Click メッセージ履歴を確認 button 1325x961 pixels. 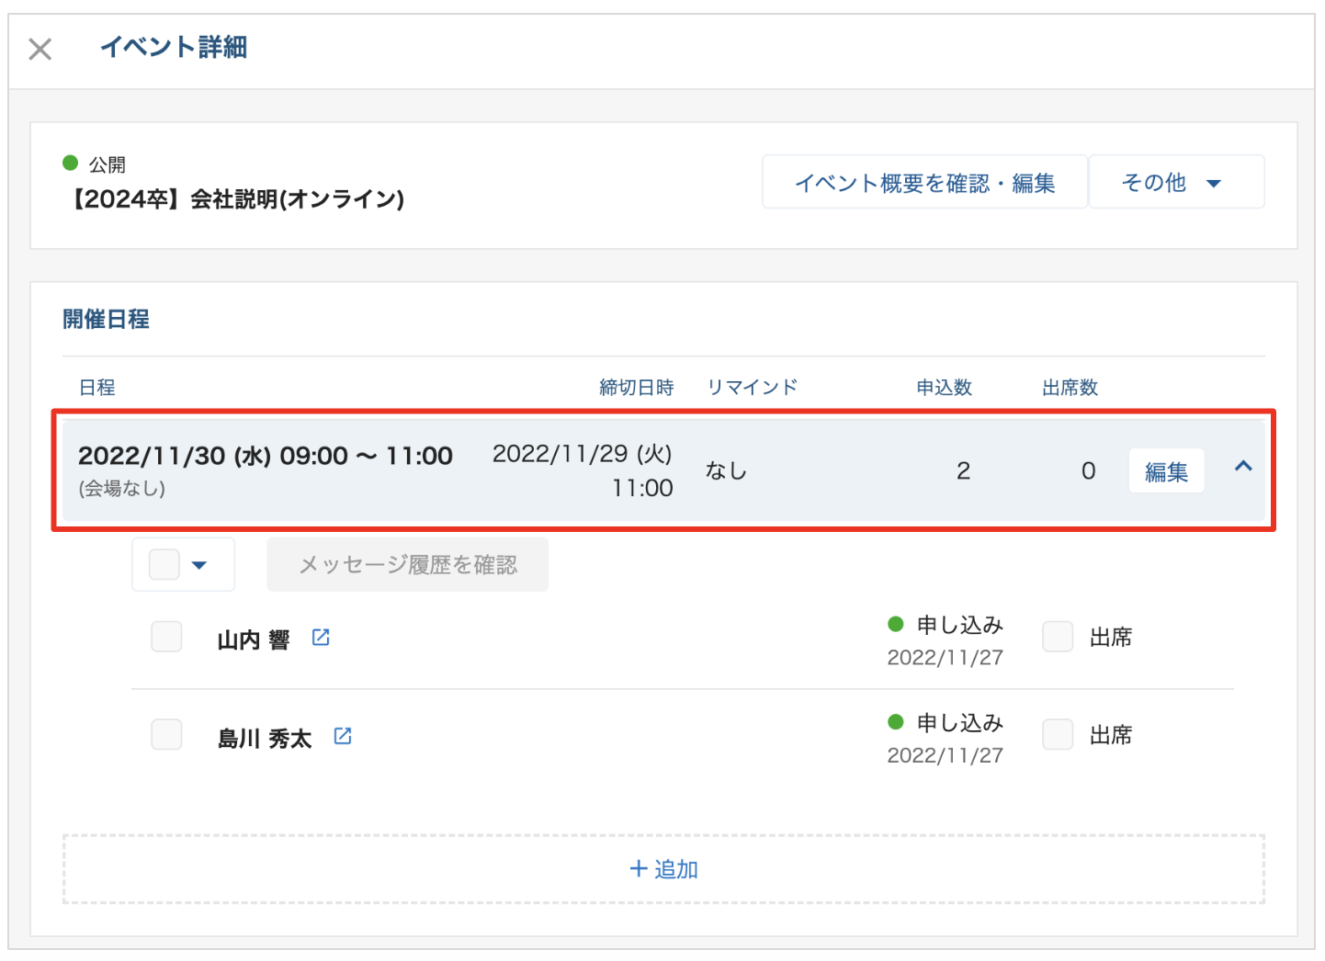[x=408, y=565]
